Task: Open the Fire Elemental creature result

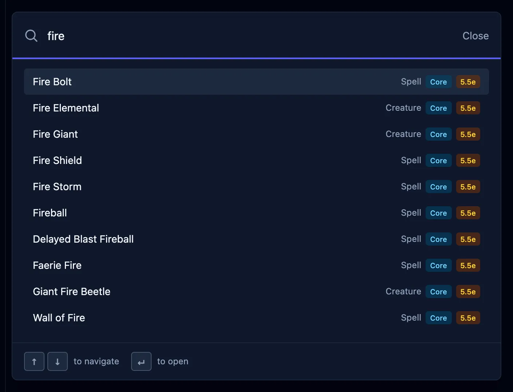Action: point(256,108)
